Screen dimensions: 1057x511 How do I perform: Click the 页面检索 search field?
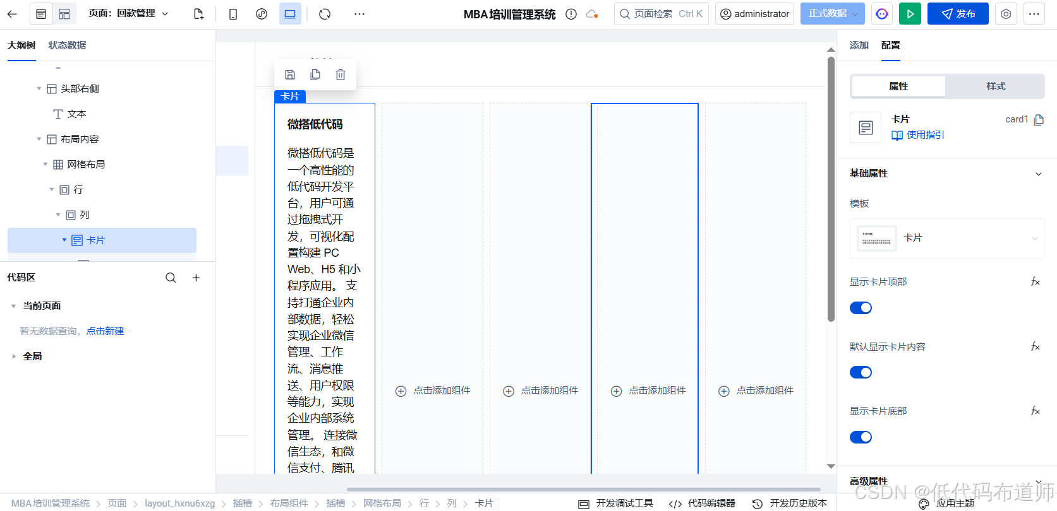coord(661,14)
